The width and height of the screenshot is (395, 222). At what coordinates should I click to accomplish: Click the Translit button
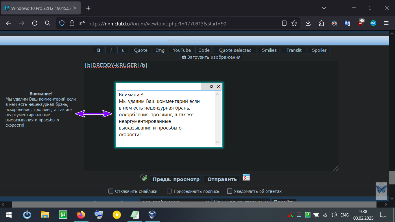[294, 50]
